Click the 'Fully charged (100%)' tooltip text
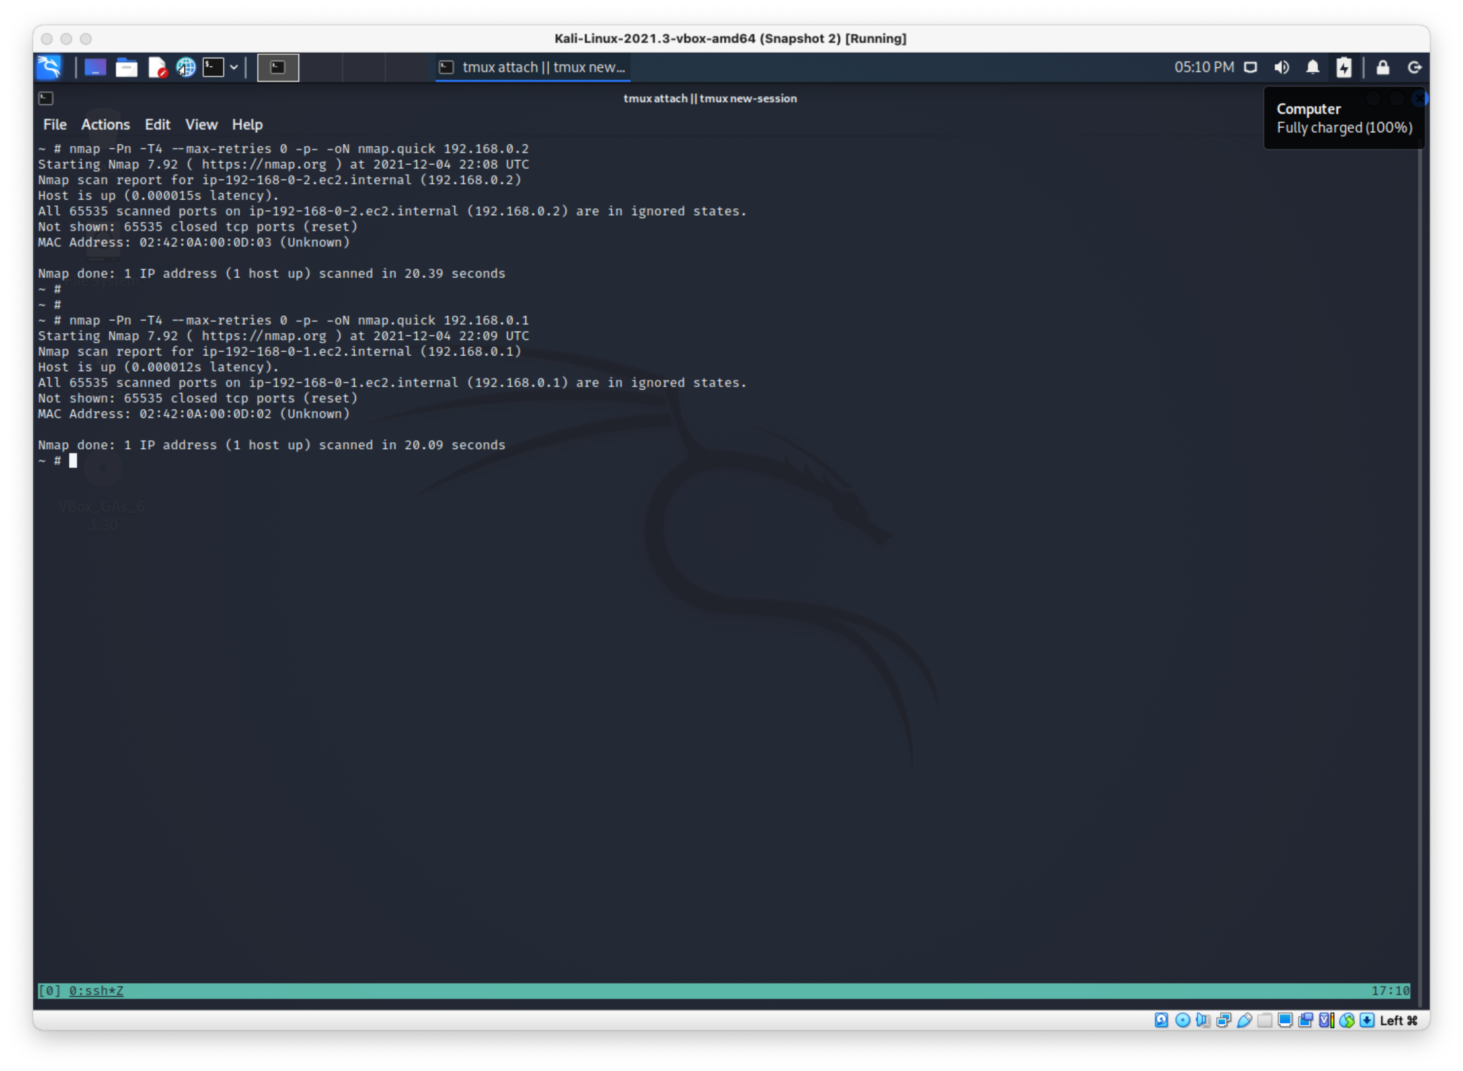 coord(1344,128)
